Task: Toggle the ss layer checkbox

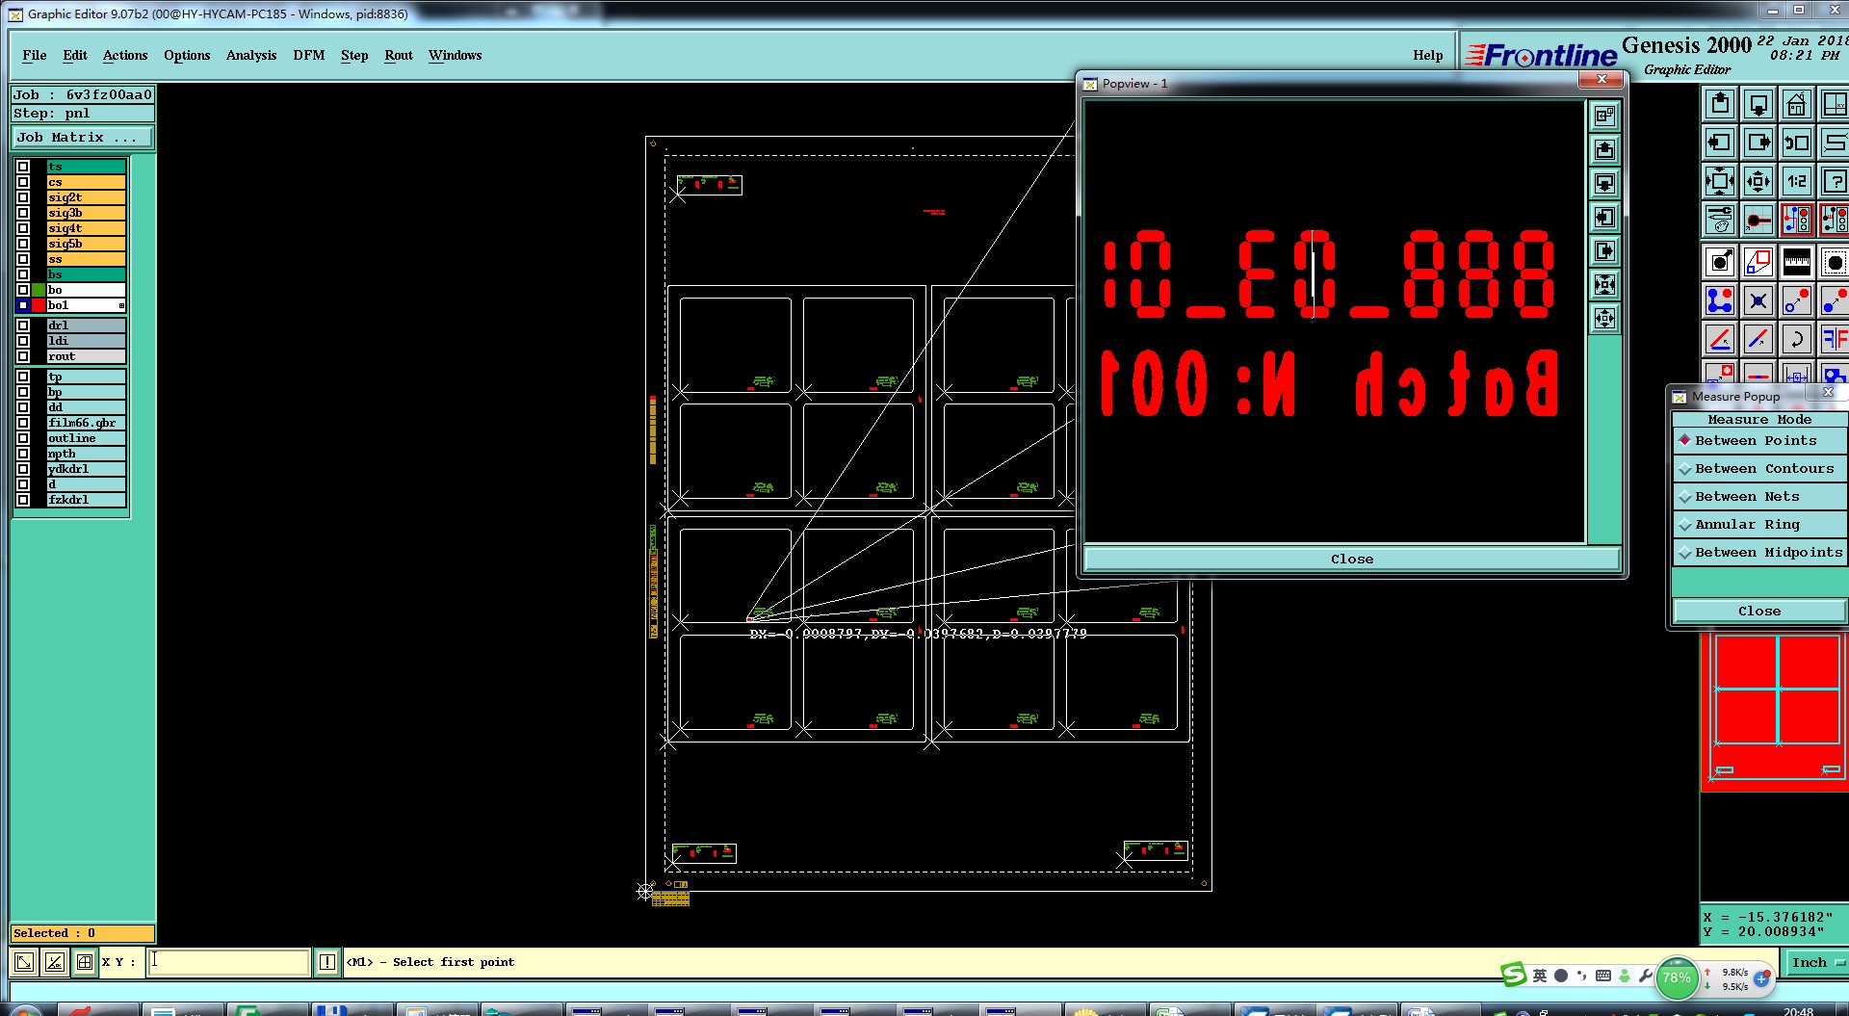Action: 23,259
